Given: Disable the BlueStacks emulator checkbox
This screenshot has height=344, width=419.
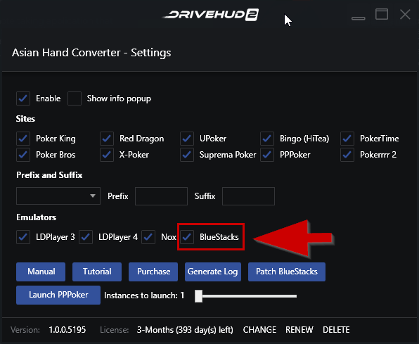Looking at the screenshot, I should pos(187,237).
